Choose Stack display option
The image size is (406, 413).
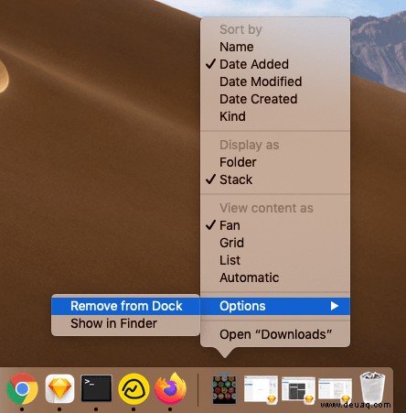tap(275, 179)
